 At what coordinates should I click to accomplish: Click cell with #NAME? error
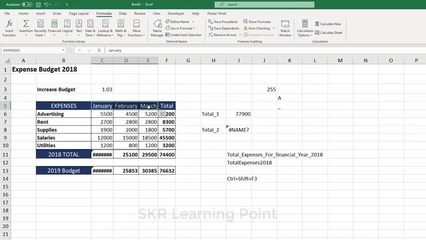(x=239, y=130)
